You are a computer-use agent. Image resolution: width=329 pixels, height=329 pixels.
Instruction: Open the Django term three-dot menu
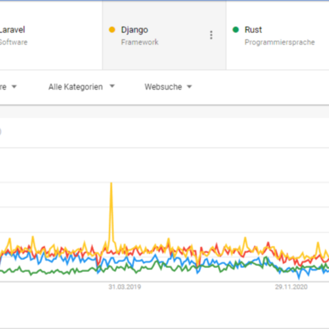211,35
